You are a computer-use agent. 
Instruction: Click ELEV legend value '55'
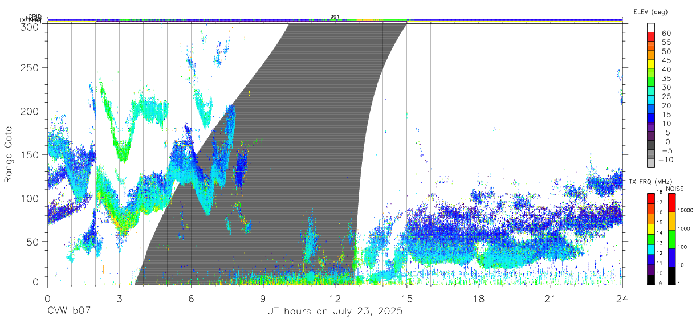(666, 43)
